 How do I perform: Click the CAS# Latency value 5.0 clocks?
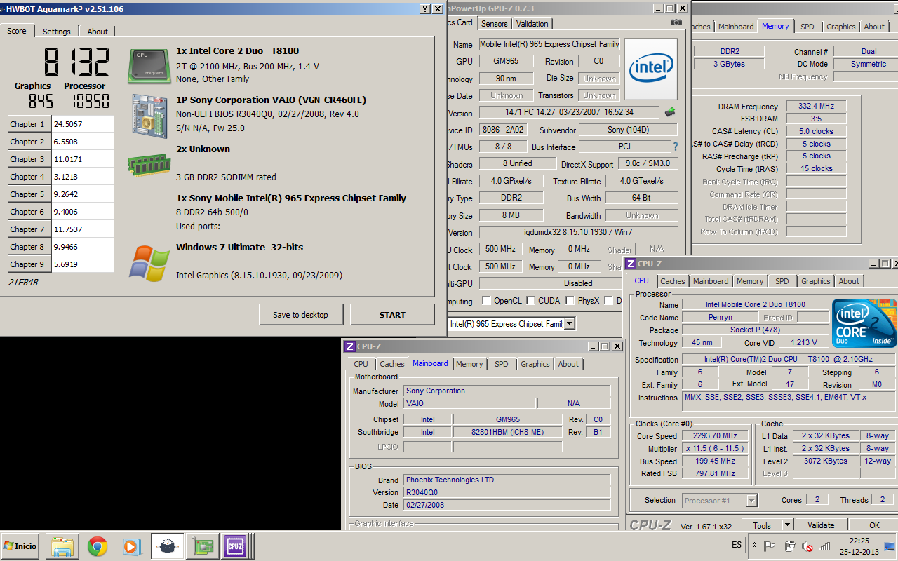point(816,131)
